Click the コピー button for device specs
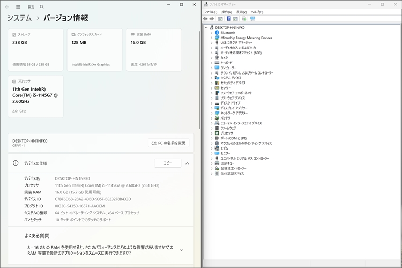402x268 pixels. point(168,163)
